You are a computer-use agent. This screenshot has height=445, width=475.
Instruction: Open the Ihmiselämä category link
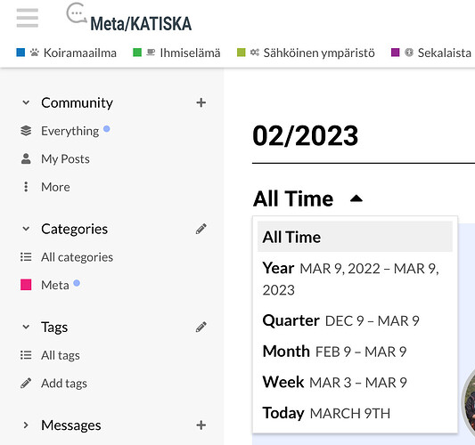tap(190, 53)
